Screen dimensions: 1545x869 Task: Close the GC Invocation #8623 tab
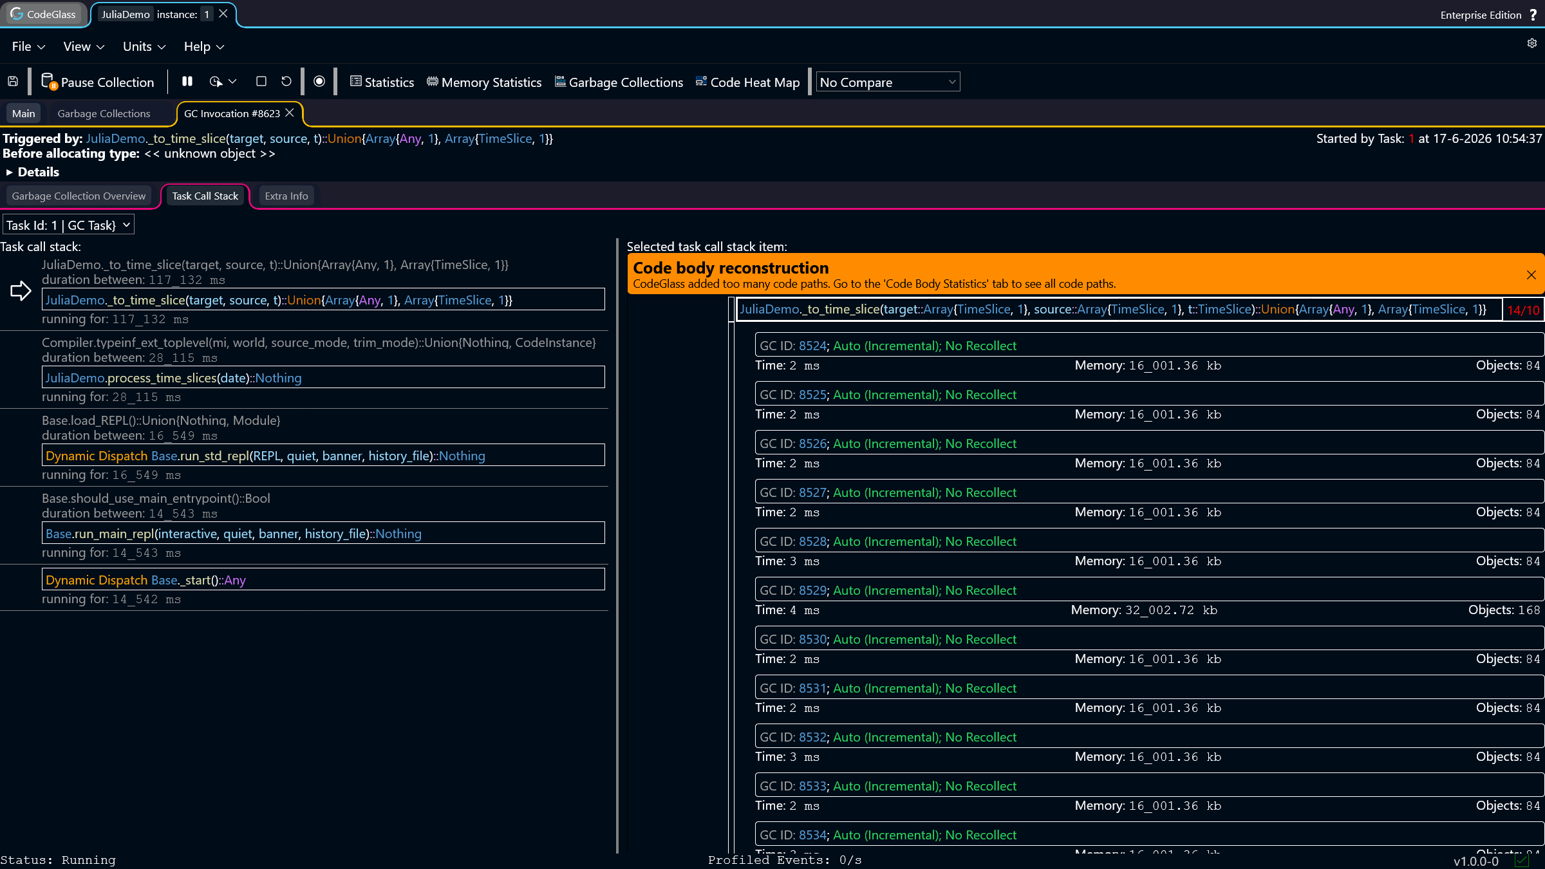click(x=290, y=113)
